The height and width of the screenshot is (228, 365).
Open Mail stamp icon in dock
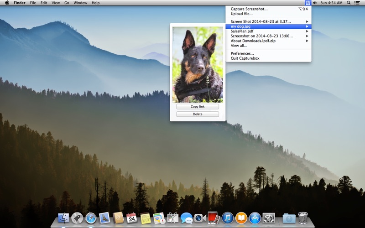pos(104,218)
